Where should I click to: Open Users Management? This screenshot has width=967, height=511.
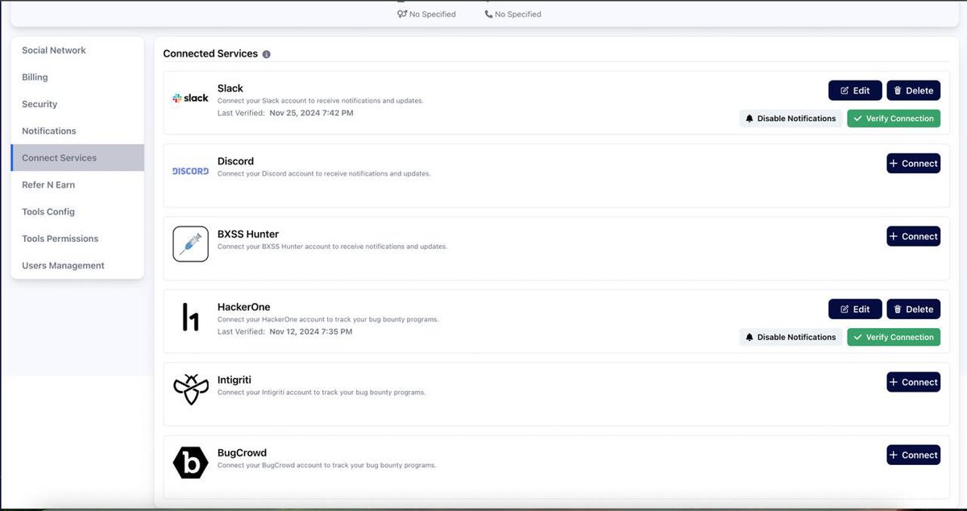[x=77, y=265]
